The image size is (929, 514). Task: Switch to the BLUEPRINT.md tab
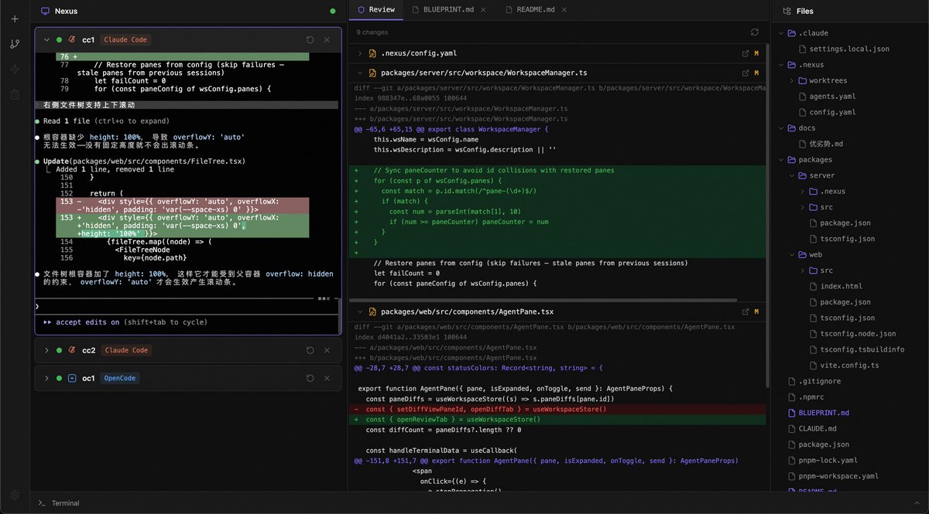tap(447, 12)
